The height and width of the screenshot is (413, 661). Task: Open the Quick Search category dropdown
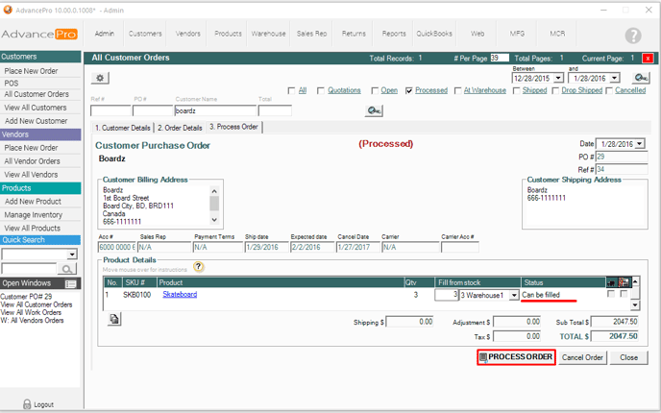(x=72, y=255)
